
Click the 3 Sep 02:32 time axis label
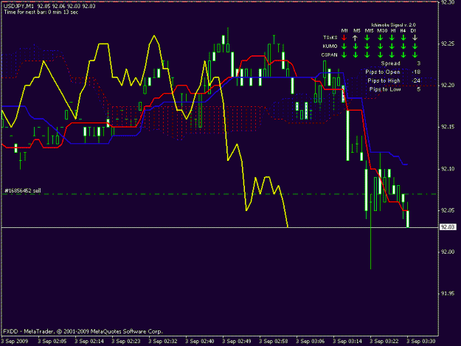(x=163, y=342)
